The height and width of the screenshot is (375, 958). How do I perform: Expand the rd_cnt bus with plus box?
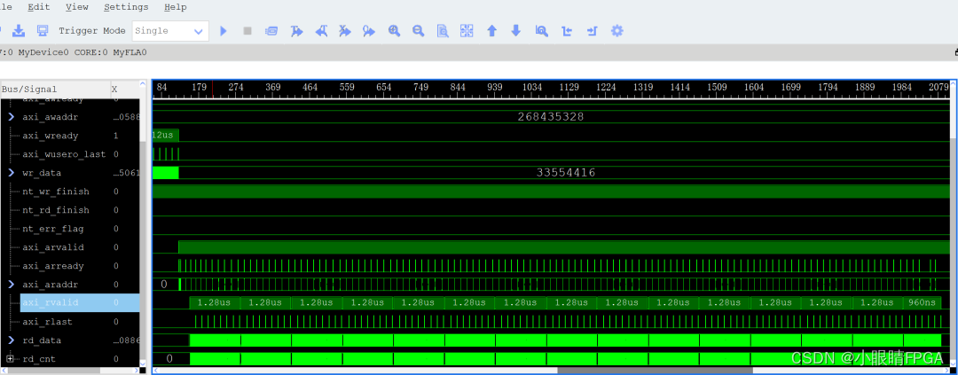click(10, 358)
